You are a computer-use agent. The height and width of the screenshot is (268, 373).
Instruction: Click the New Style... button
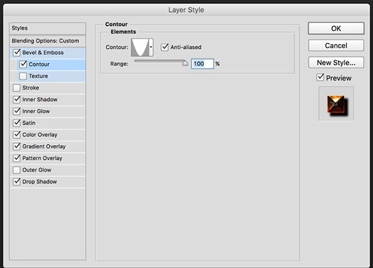point(336,63)
